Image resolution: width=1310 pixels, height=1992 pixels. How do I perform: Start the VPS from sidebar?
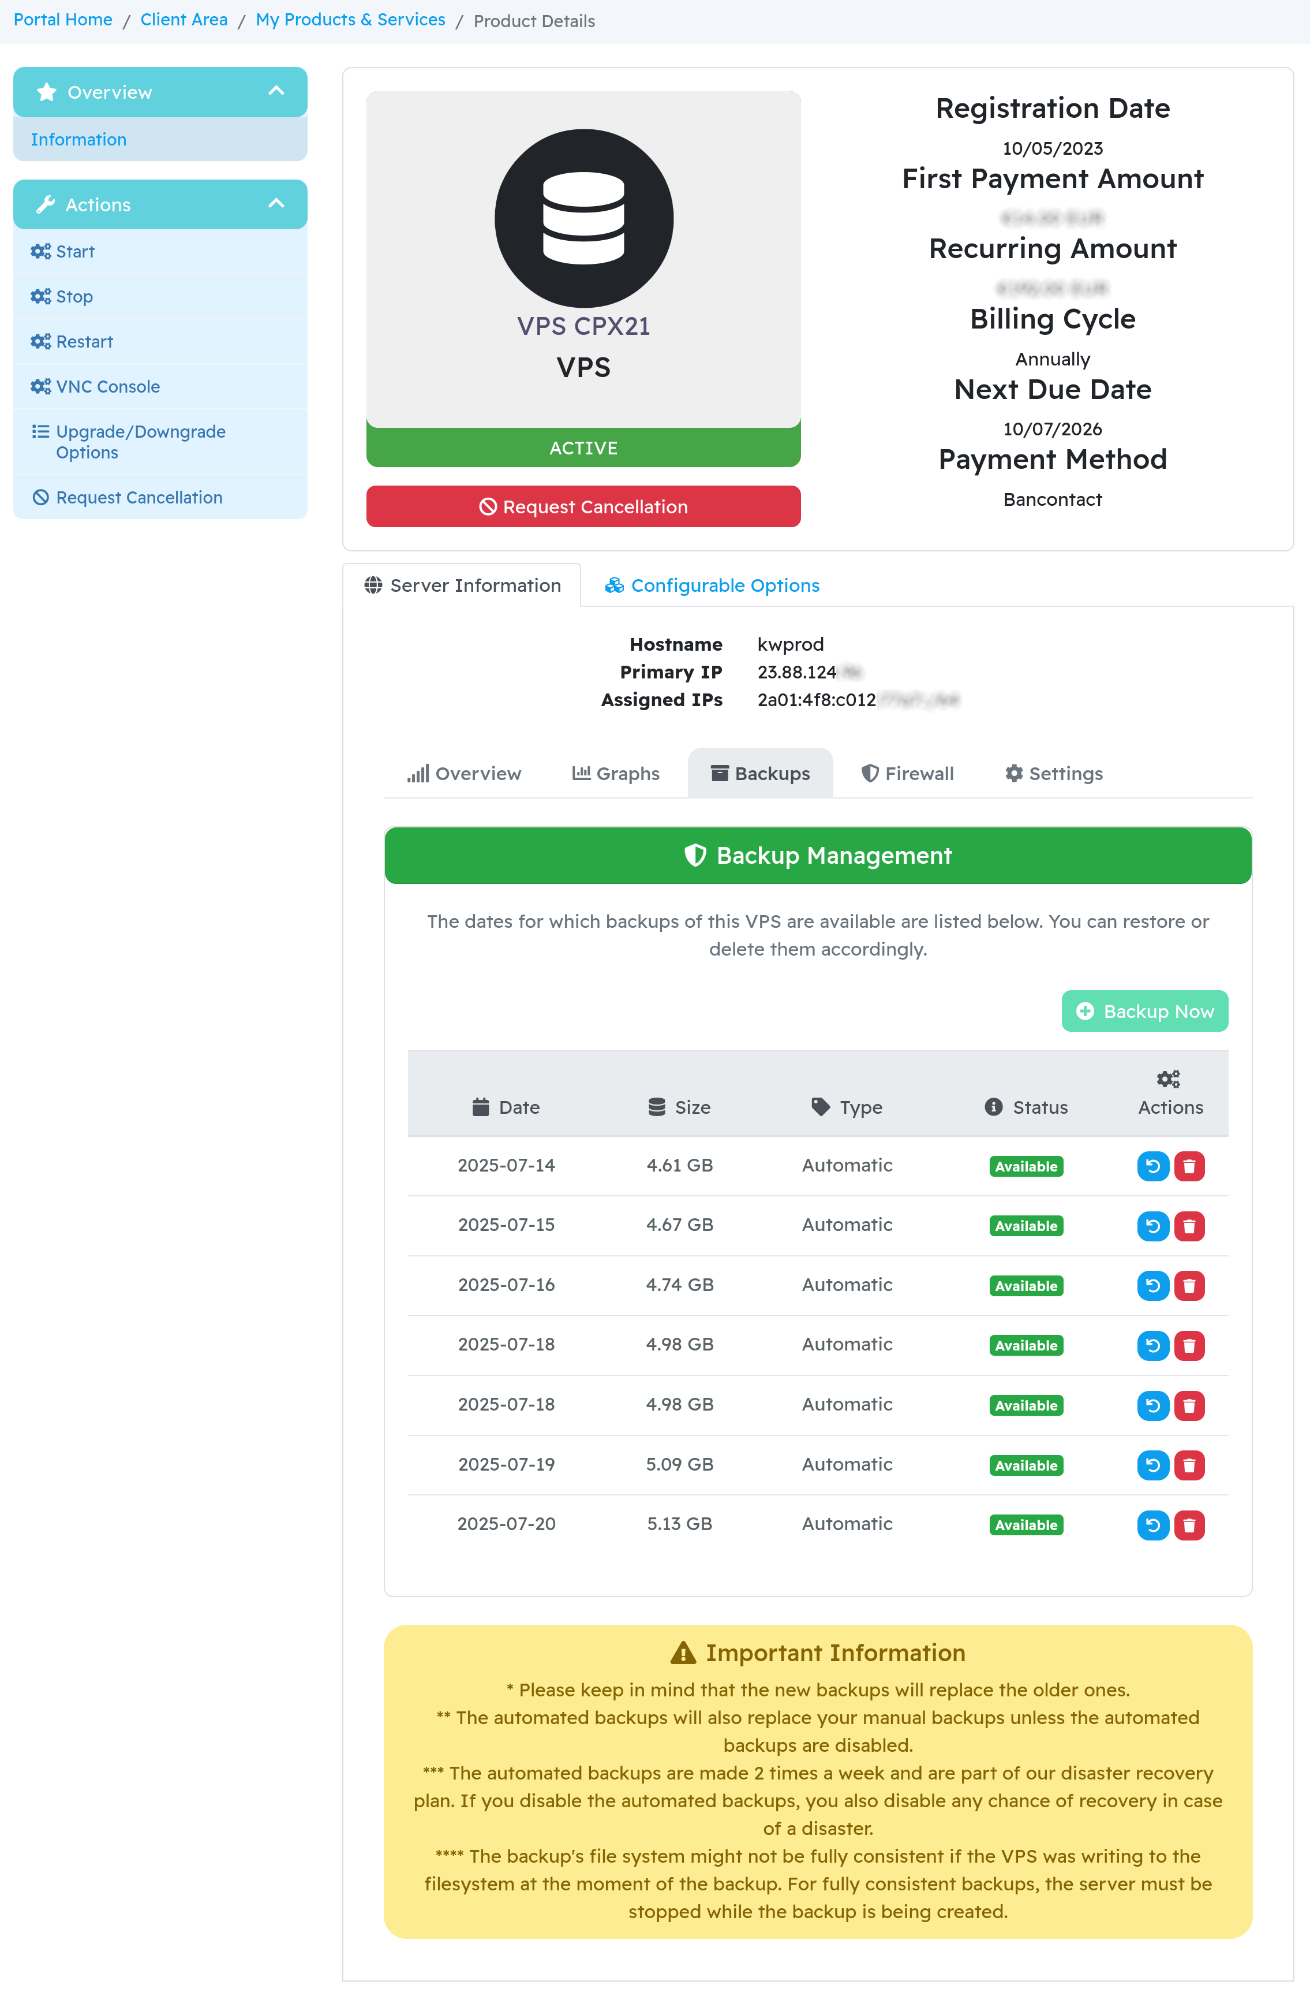(160, 251)
